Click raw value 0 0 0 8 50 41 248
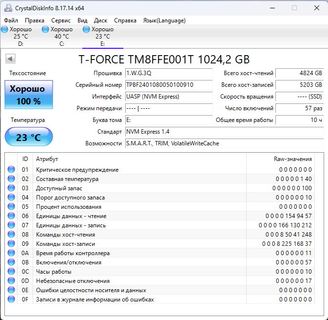 pyautogui.click(x=289, y=234)
